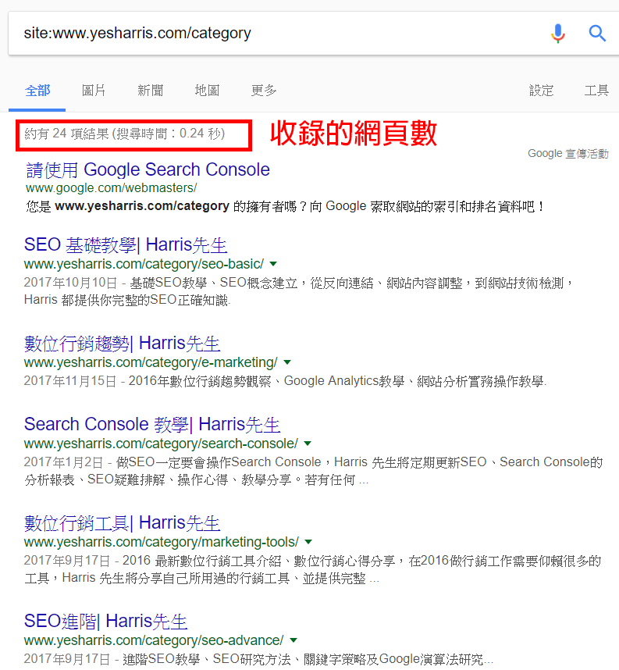Click the voice search microphone icon
The image size is (619, 670).
pyautogui.click(x=558, y=34)
